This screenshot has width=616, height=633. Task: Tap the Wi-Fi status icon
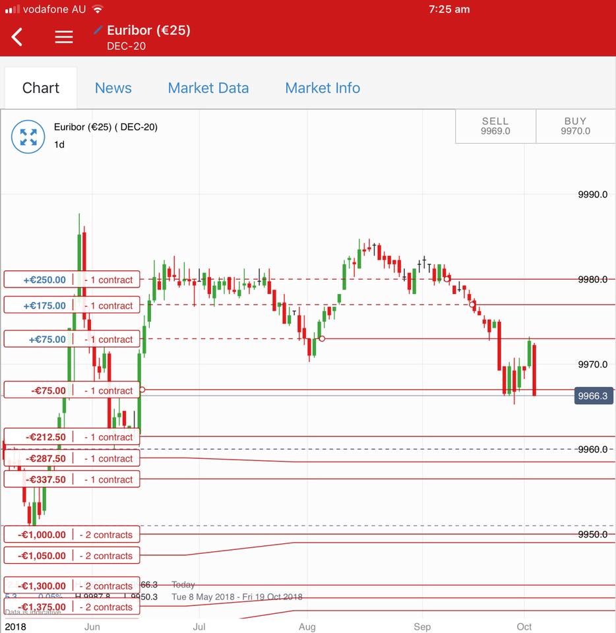98,9
